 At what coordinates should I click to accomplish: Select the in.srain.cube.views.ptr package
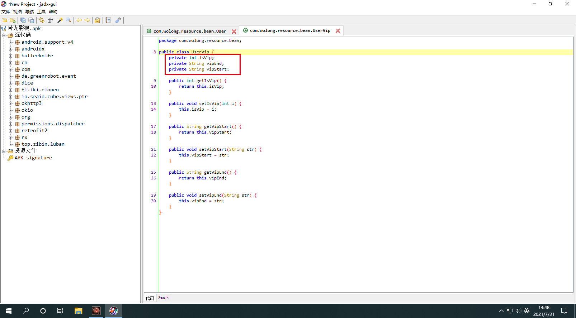tap(54, 97)
